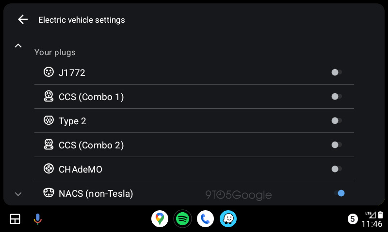Activate the Google Assistant microphone

38,219
